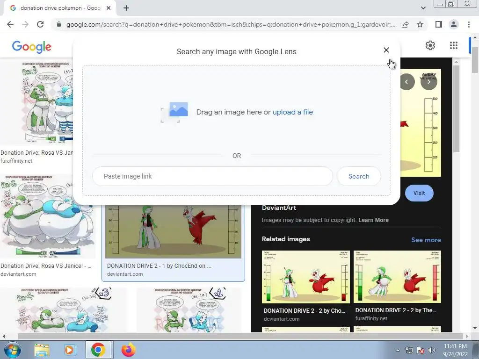This screenshot has width=479, height=359.
Task: Go forward in browser history
Action: 25,24
